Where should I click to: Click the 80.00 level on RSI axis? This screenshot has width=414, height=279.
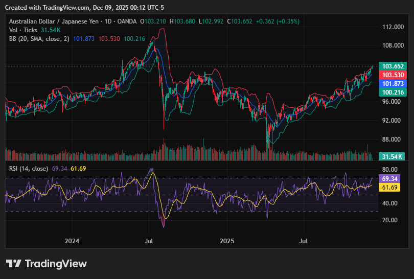390,170
